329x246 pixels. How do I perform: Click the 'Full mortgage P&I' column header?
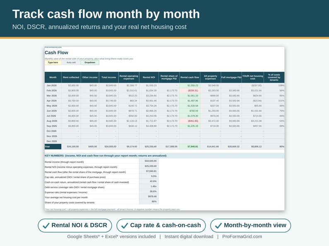click(231, 77)
